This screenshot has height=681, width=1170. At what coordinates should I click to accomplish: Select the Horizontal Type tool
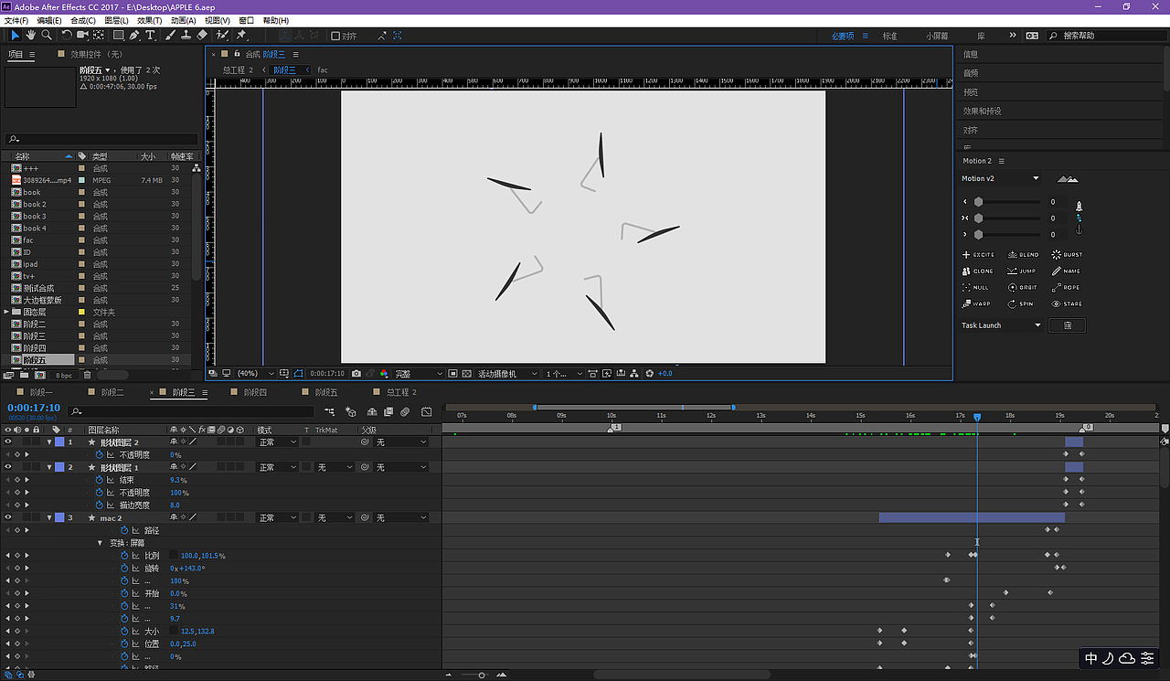point(151,36)
